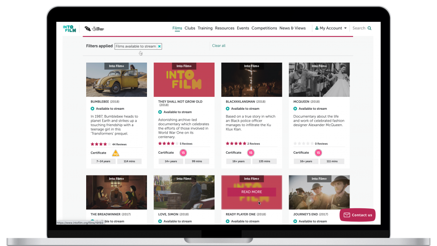Click They Shall Not Grow Old 15 certificate
Image resolution: width=437 pixels, height=246 pixels.
[x=183, y=153]
